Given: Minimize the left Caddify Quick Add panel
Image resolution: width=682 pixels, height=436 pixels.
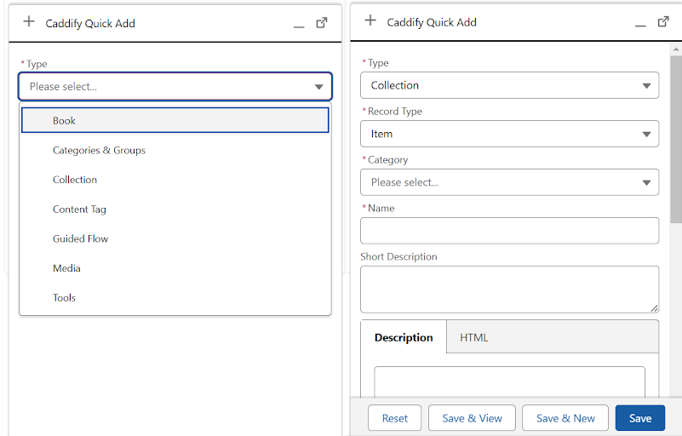Looking at the screenshot, I should 298,25.
